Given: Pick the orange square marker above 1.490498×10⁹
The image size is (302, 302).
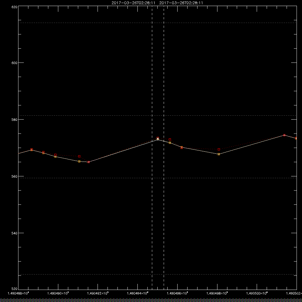Looking at the screenshot, I should (219, 154).
